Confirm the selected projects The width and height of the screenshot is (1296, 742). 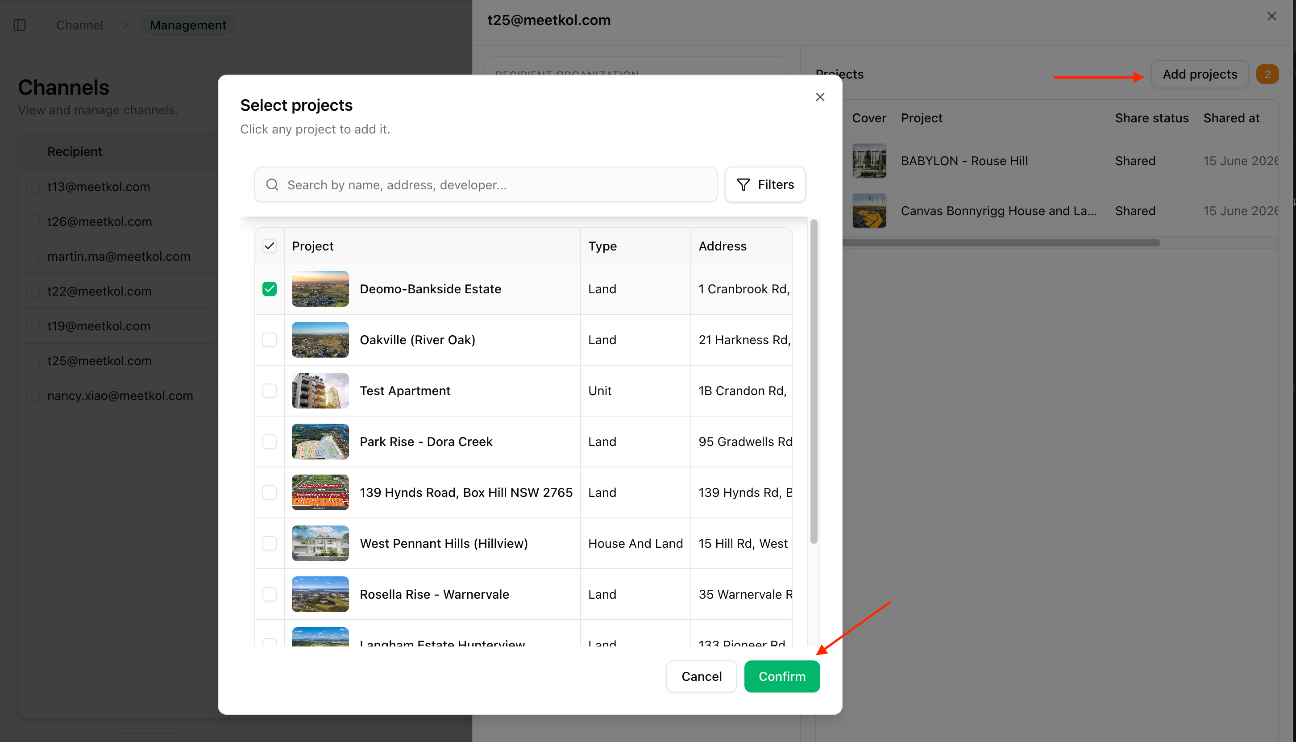[782, 676]
